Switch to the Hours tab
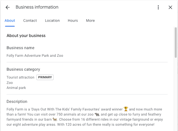178x131 pixels. pyautogui.click(x=73, y=21)
